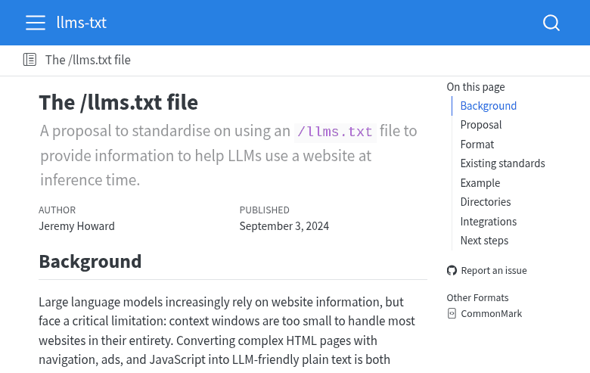
Task: Open Integrations section link
Action: tap(488, 222)
